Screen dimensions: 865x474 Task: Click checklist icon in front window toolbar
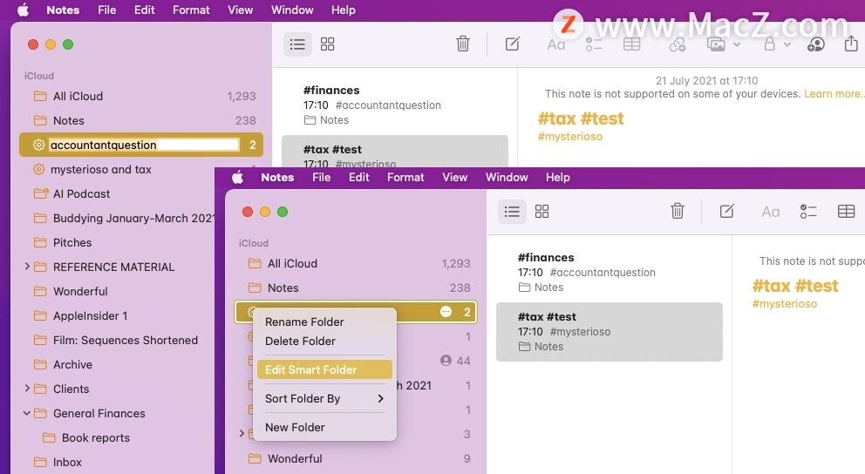808,212
